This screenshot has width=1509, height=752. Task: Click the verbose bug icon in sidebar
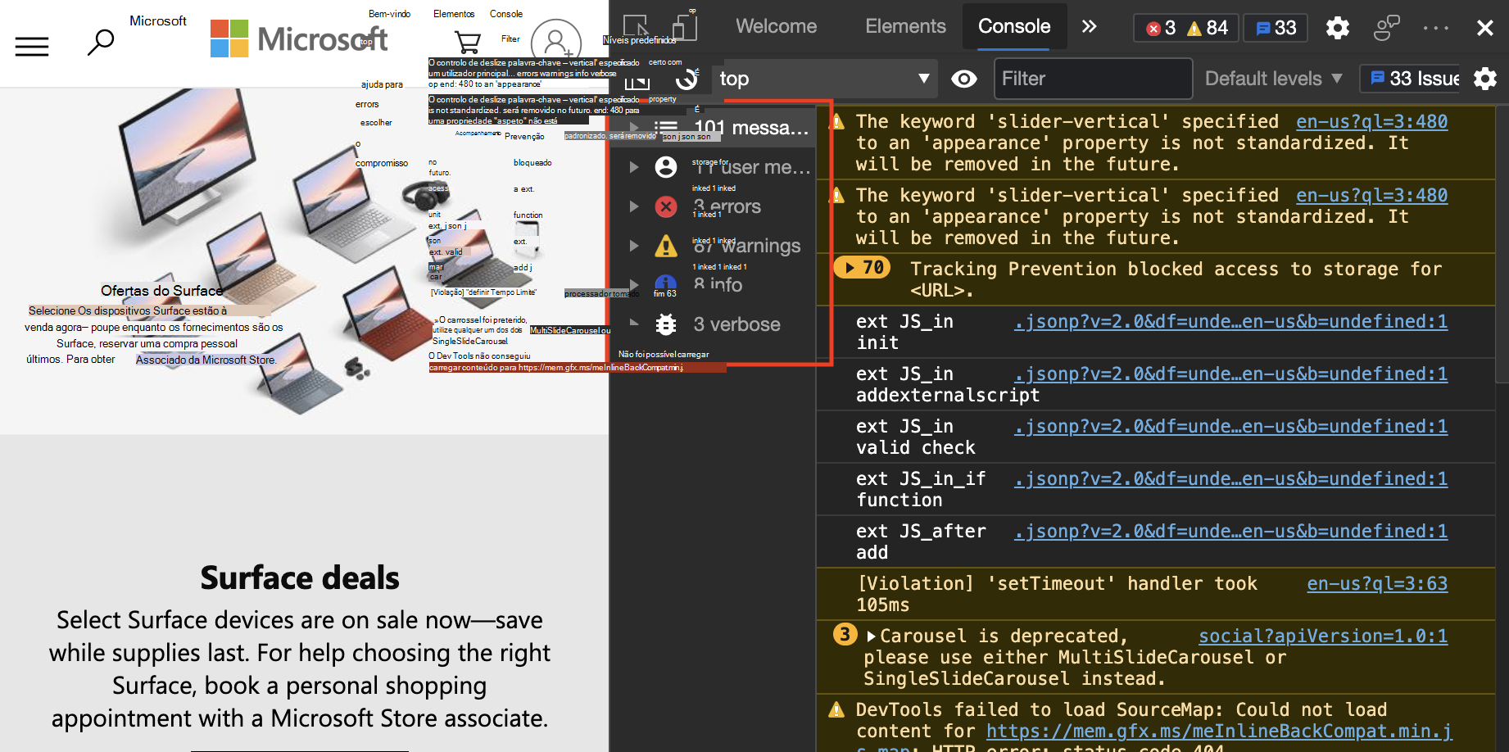pyautogui.click(x=666, y=324)
